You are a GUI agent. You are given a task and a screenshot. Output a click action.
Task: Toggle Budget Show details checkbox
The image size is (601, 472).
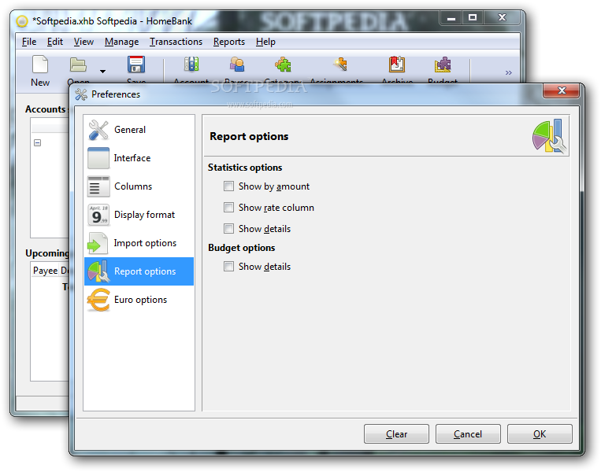[x=229, y=267]
